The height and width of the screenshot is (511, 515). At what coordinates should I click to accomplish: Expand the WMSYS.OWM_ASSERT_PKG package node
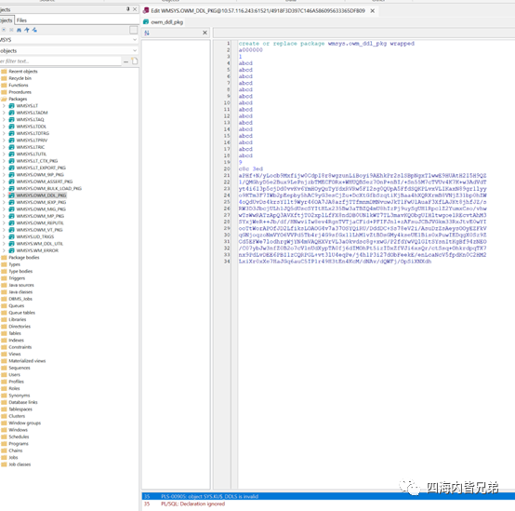click(x=4, y=182)
